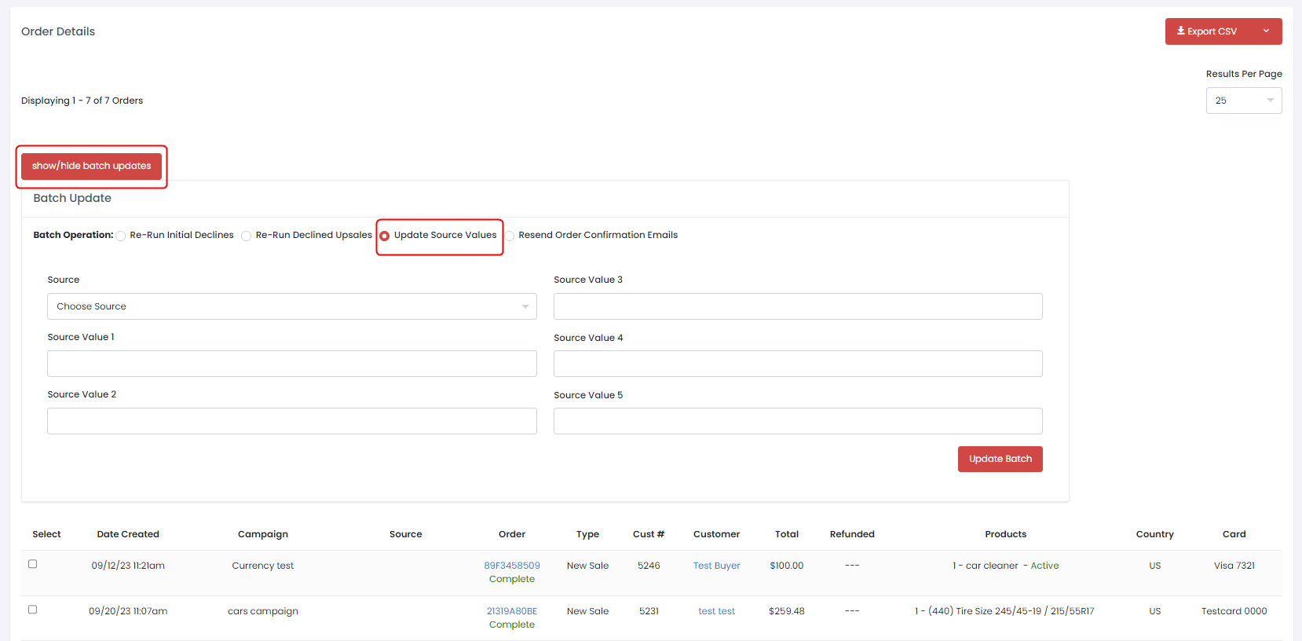1302x641 pixels.
Task: Select Resend Order Confirmation Emails option
Action: click(510, 236)
